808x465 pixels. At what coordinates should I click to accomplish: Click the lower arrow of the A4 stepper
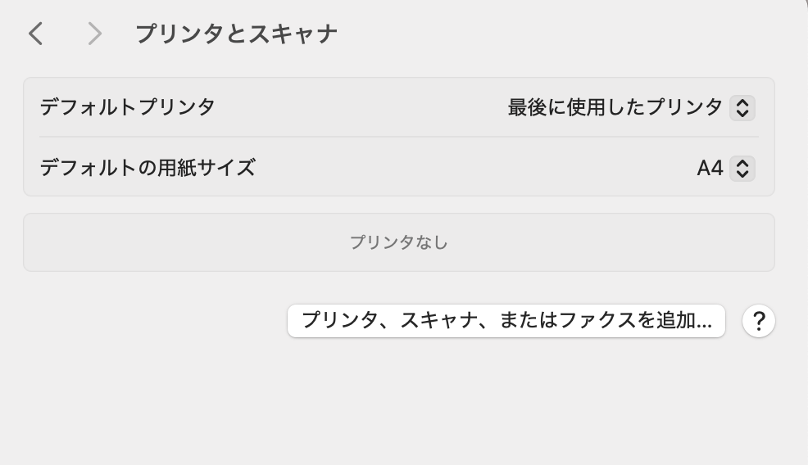[742, 174]
